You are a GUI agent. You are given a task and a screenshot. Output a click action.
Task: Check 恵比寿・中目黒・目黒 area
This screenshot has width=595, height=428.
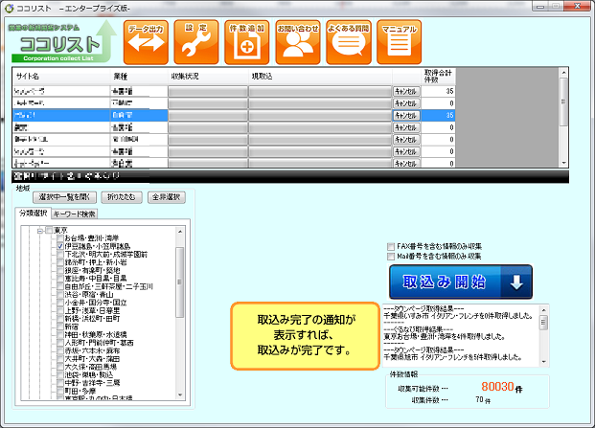coord(60,279)
